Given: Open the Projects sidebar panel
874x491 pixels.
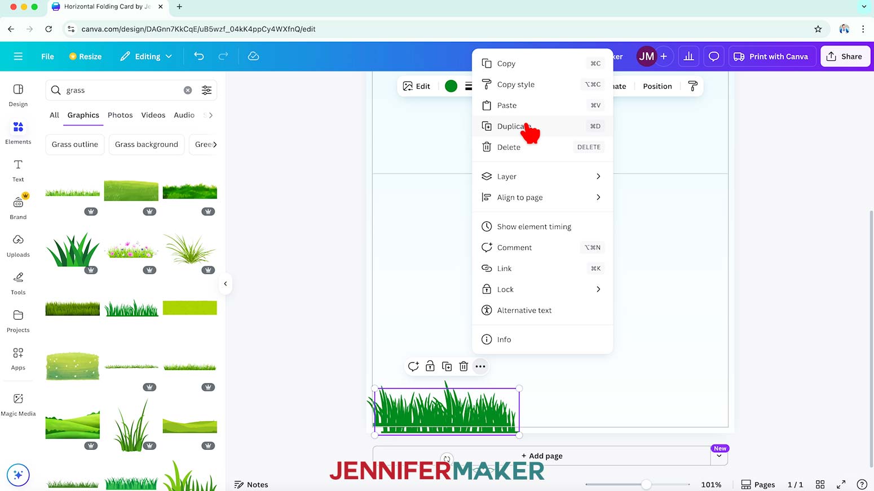Looking at the screenshot, I should click(x=18, y=322).
